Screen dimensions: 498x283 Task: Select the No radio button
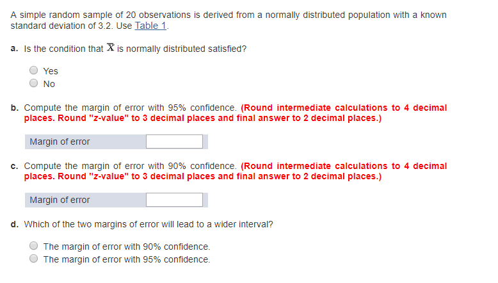[33, 83]
